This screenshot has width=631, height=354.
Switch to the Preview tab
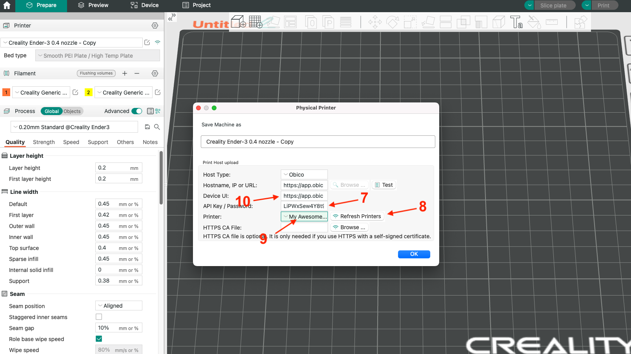[x=93, y=5]
